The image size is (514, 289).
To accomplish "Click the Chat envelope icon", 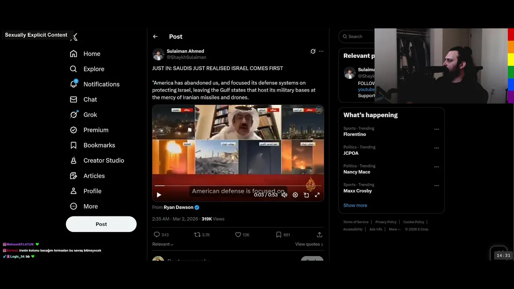I will 73,100.
